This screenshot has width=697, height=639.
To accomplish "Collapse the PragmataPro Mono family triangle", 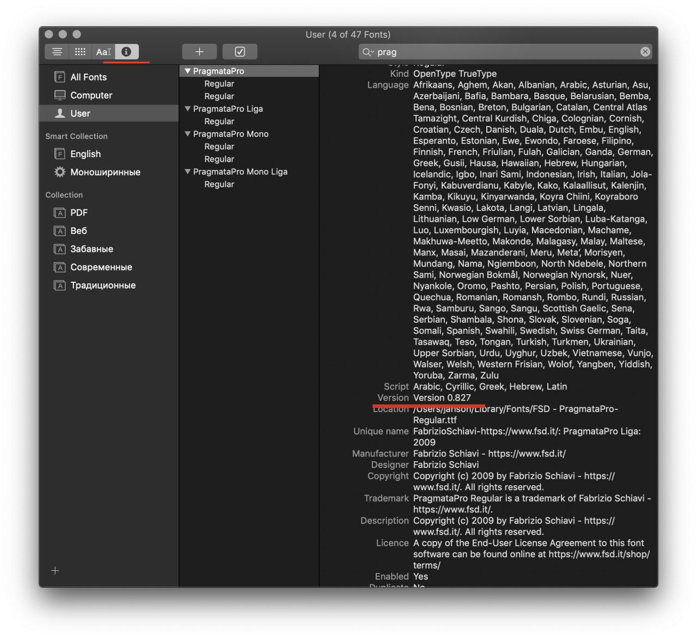I will (187, 134).
